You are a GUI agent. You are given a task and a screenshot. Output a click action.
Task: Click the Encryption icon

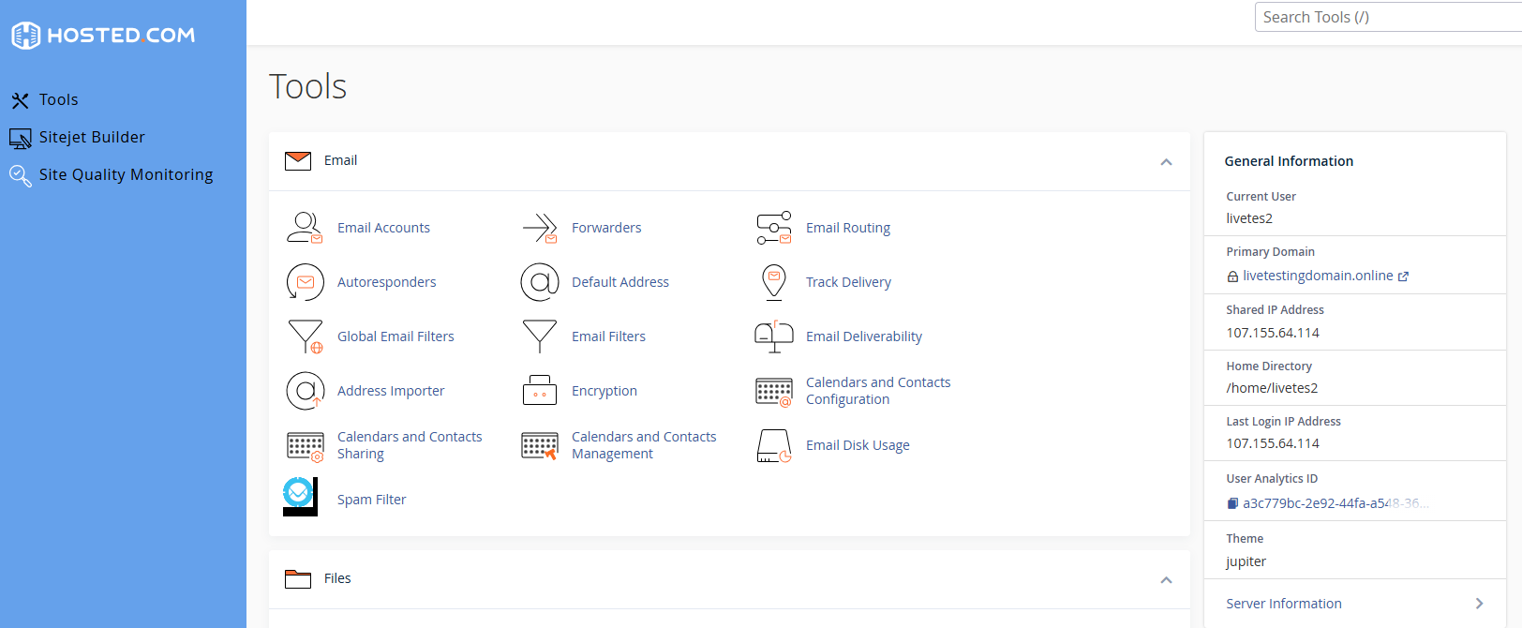click(540, 391)
